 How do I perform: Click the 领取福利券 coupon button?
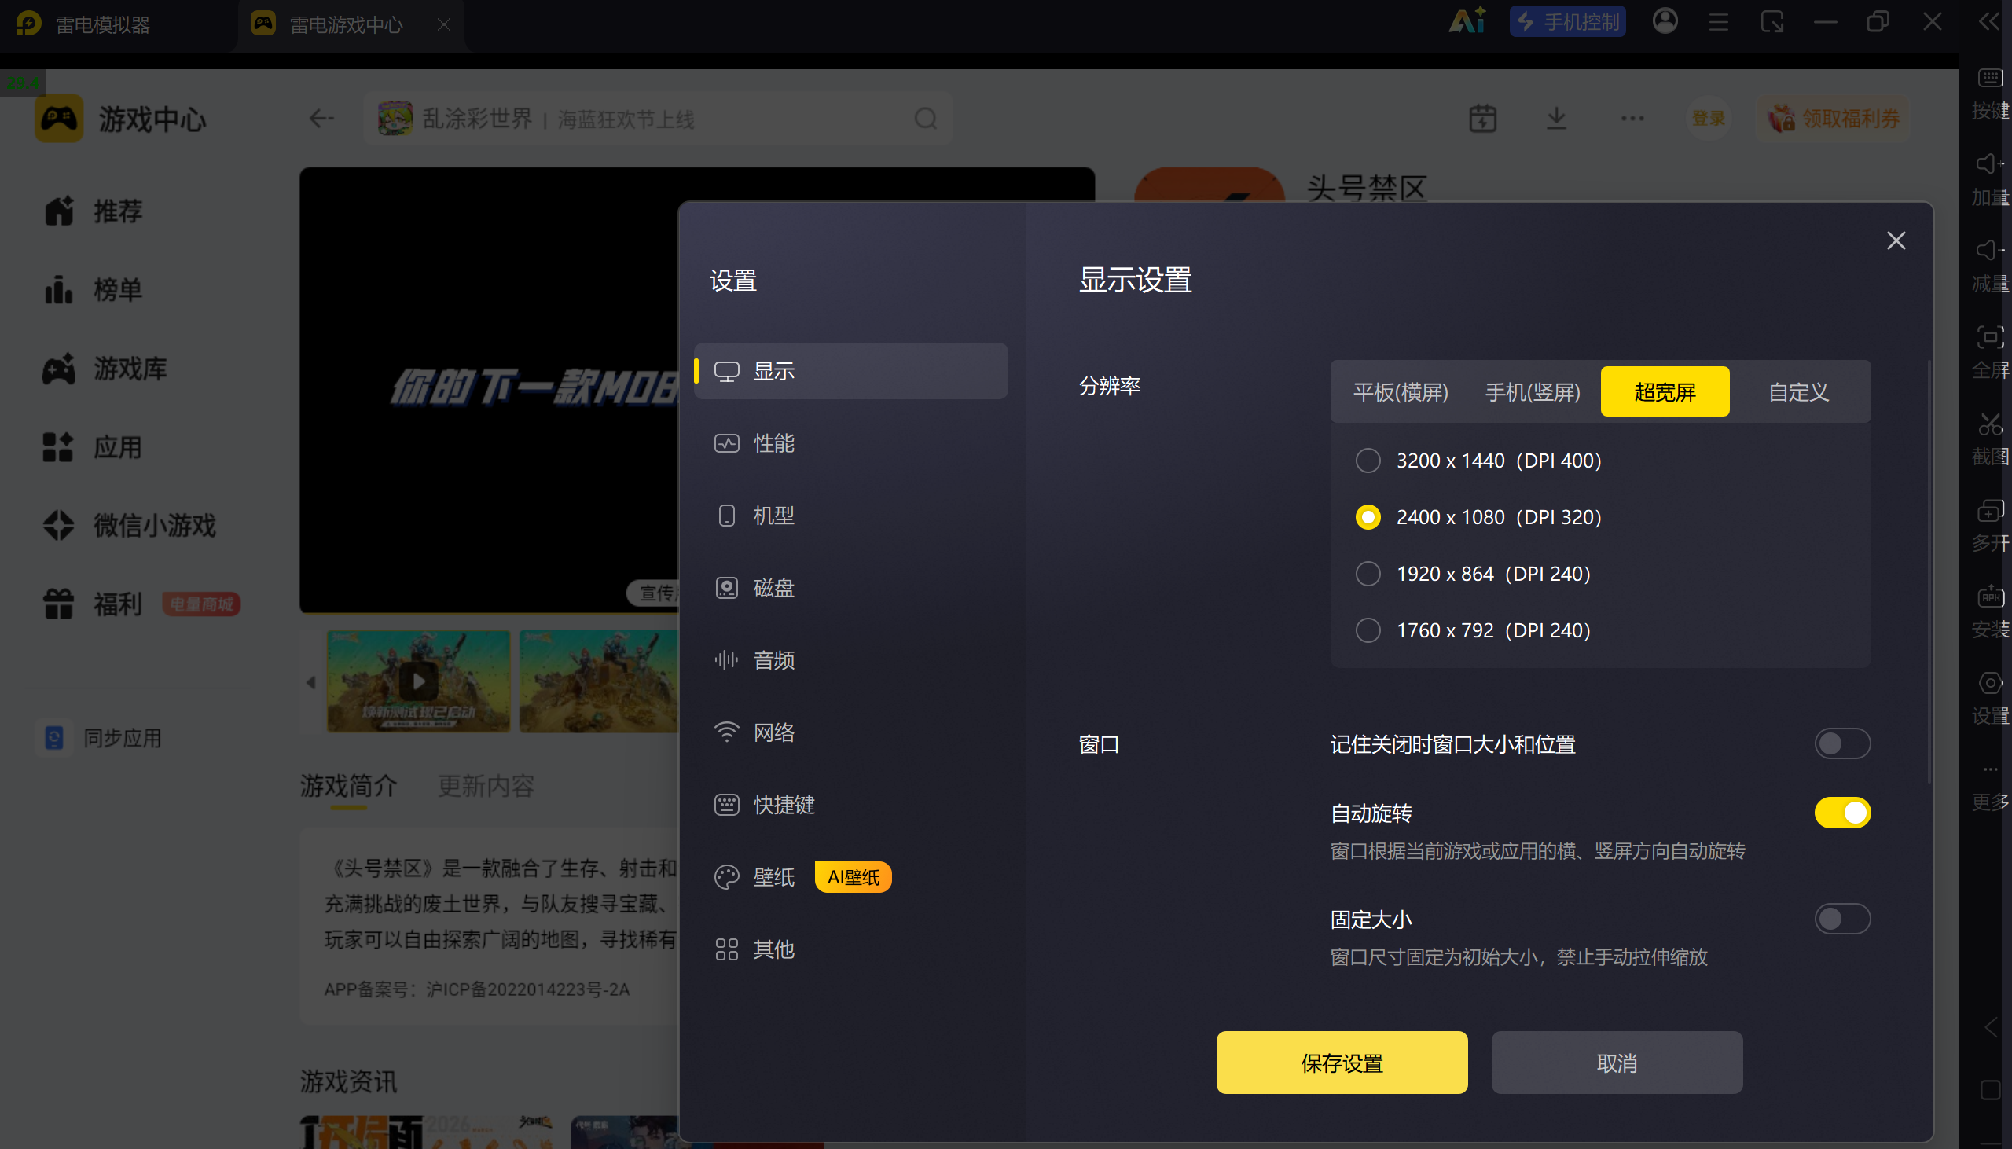1832,119
